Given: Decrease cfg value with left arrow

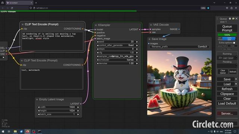Looking at the screenshot, I should tap(97, 52).
